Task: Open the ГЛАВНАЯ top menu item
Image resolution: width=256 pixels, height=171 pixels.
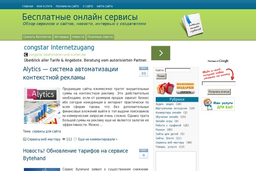Action: coord(27,6)
